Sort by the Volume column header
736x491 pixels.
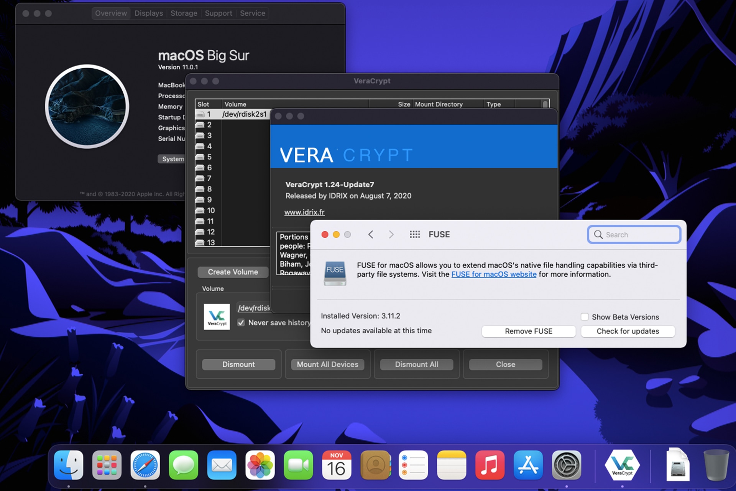(x=295, y=104)
